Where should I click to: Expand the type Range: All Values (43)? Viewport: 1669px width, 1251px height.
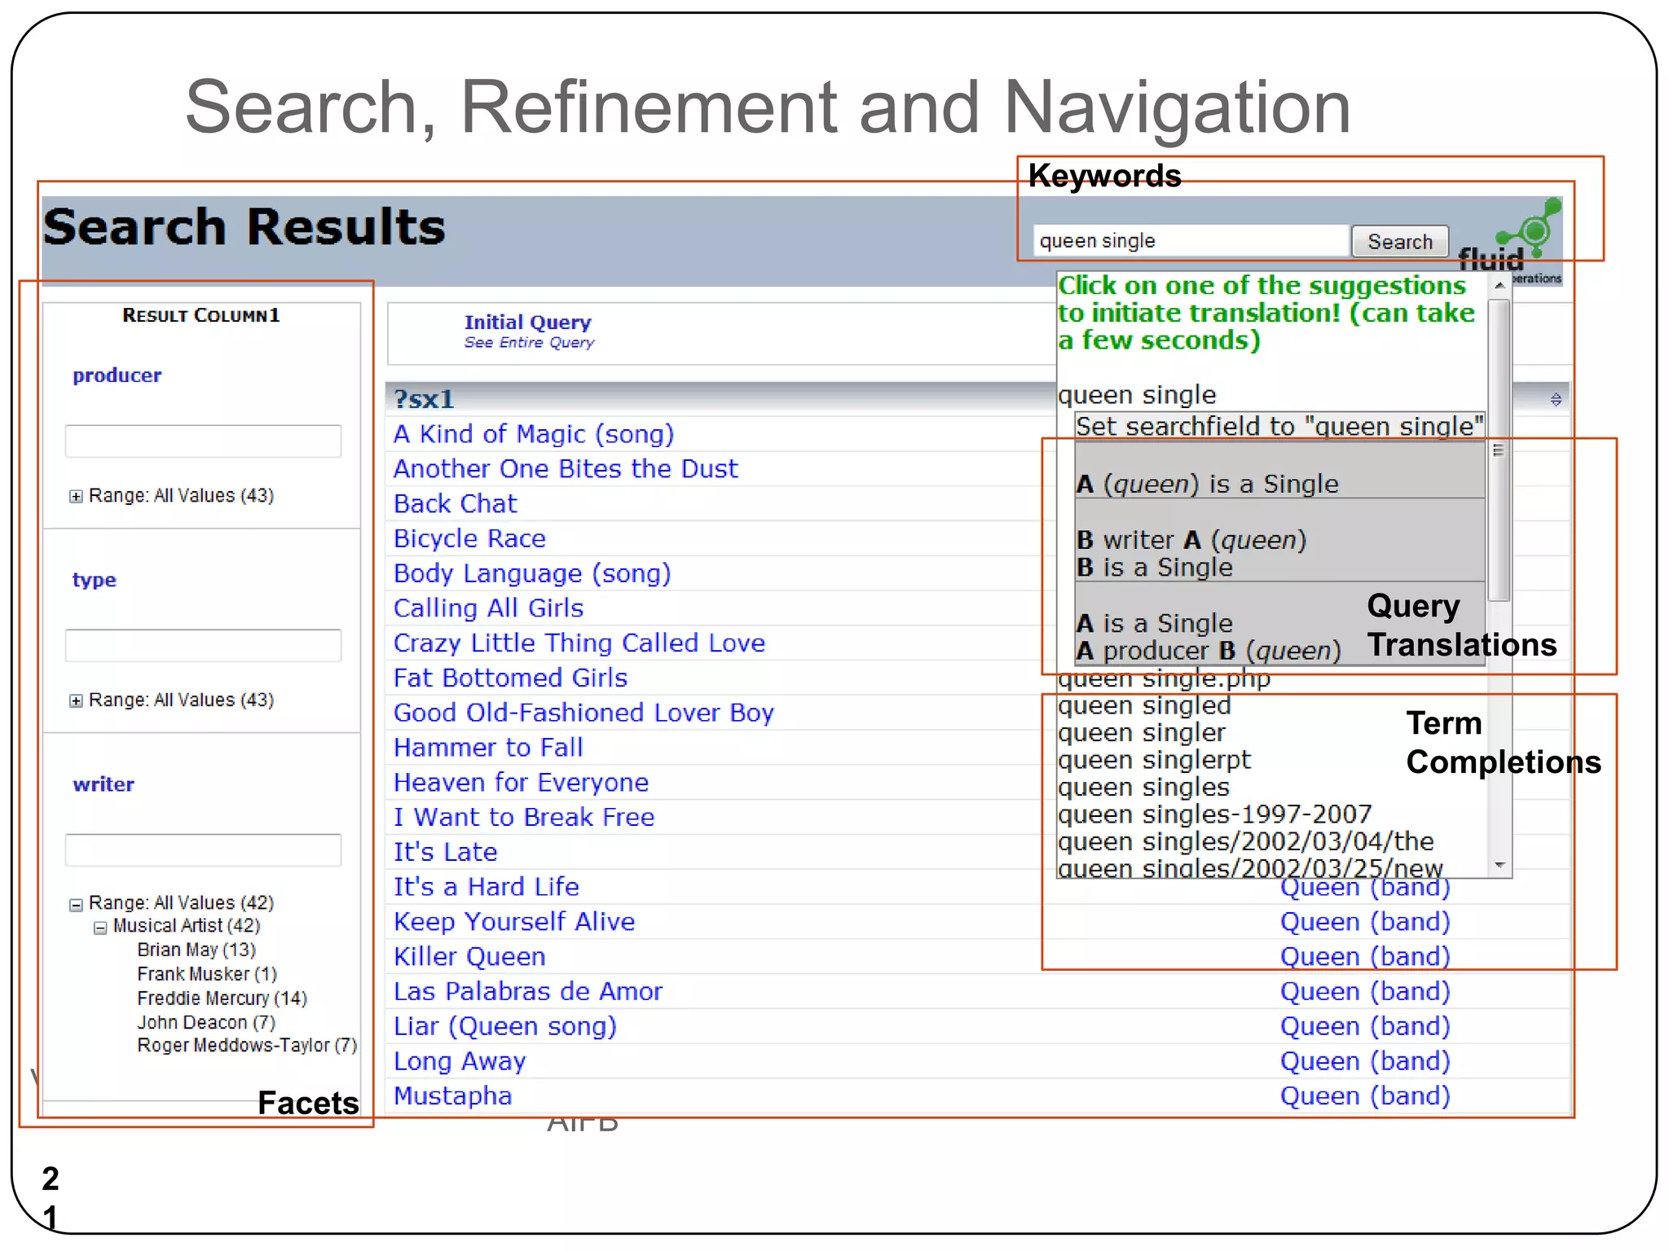click(x=76, y=700)
